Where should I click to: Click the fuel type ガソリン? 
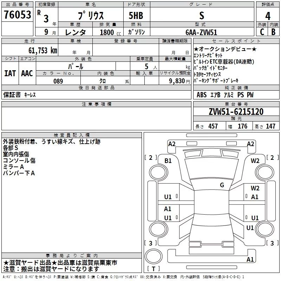[x=136, y=32]
